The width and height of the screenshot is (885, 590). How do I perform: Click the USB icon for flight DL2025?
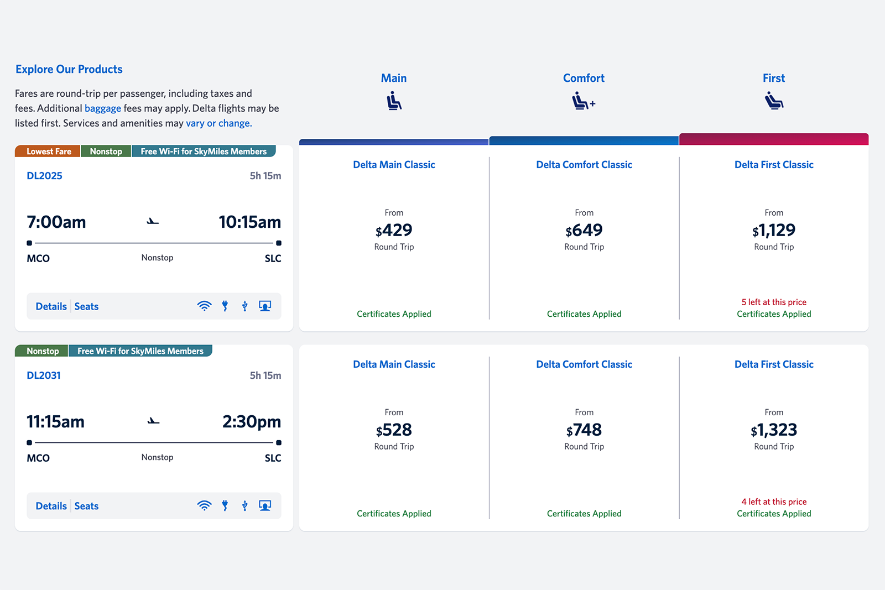point(244,306)
